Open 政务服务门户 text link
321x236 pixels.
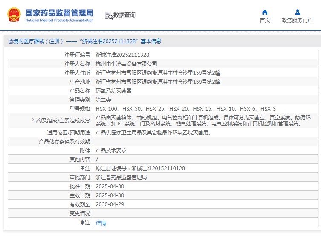[x=297, y=20]
